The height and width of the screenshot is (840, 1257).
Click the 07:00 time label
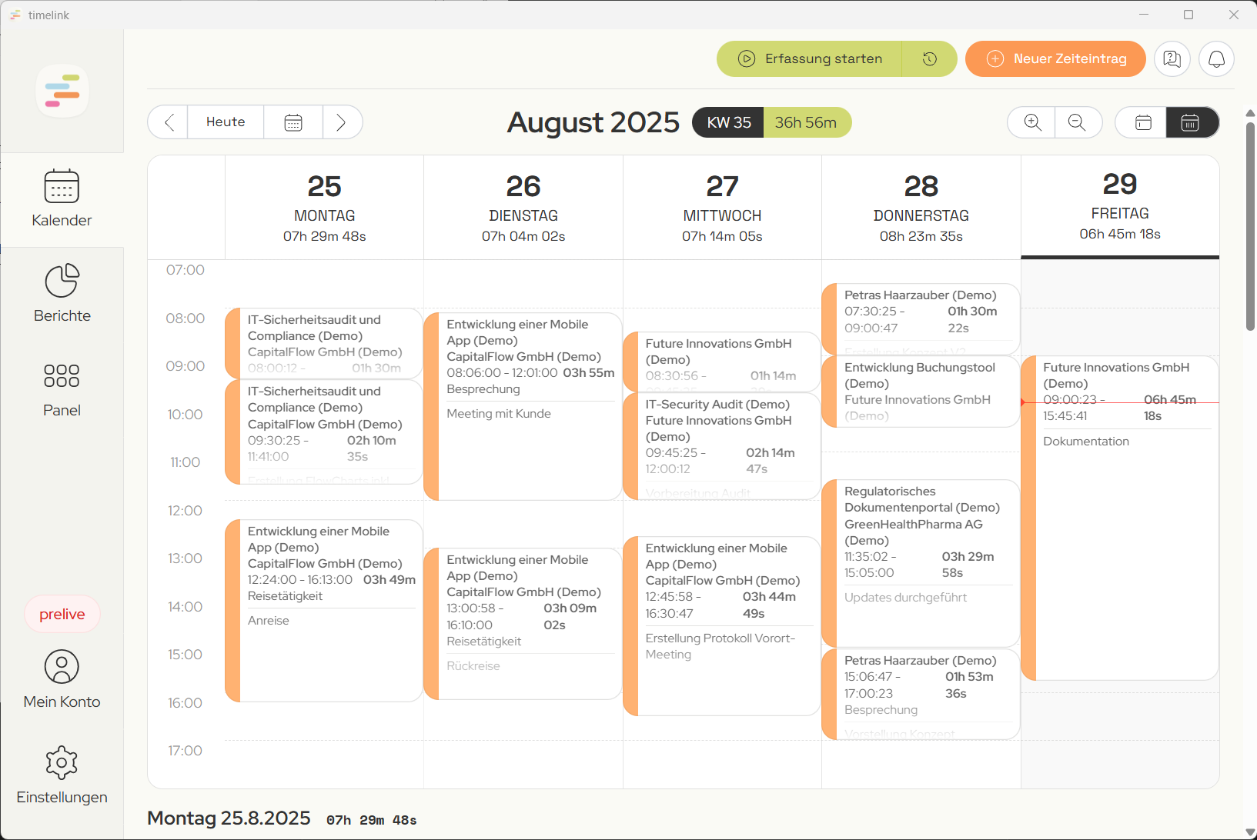point(186,270)
